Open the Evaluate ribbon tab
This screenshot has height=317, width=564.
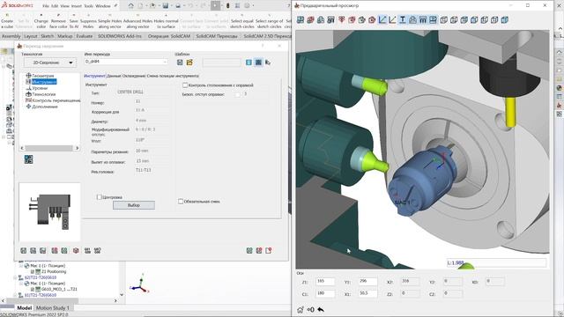coord(85,36)
